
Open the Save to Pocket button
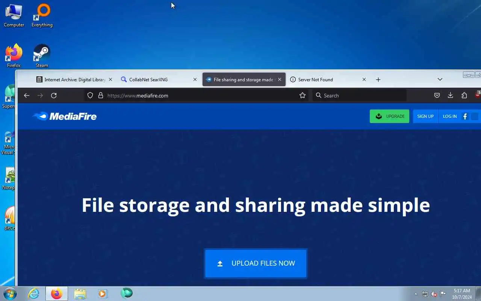(437, 96)
